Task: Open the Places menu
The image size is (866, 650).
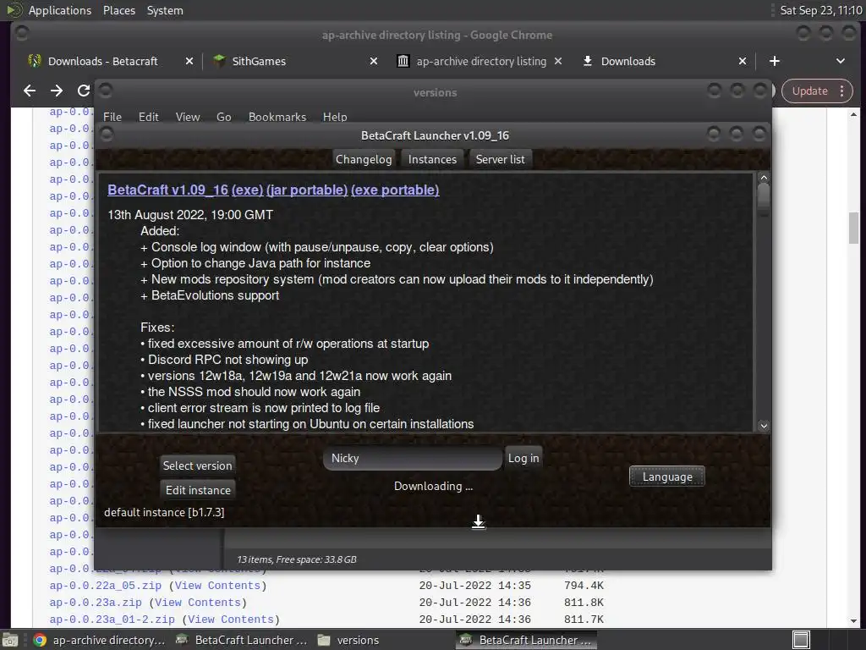Action: 118,10
